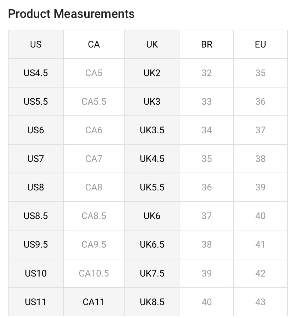Click the CA10.5 size cell
The width and height of the screenshot is (291, 318).
click(94, 273)
